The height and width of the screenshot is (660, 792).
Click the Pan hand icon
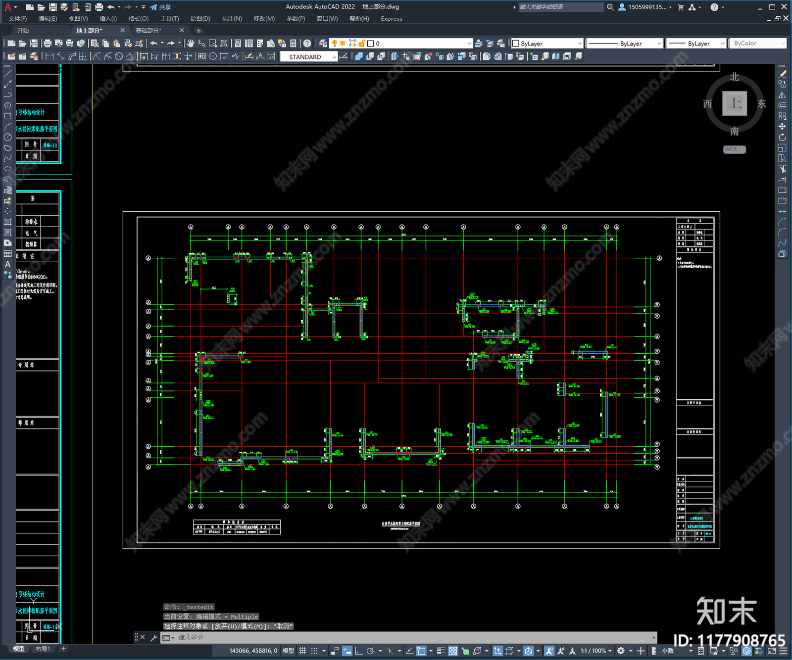tap(191, 44)
